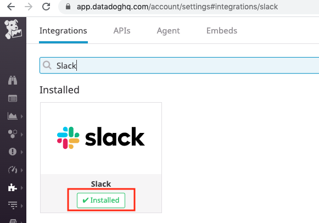
Task: Expand the Monitors submenu arrow
Action: 22,152
